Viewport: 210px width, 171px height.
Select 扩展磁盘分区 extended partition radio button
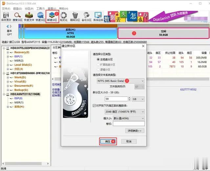click(98, 65)
